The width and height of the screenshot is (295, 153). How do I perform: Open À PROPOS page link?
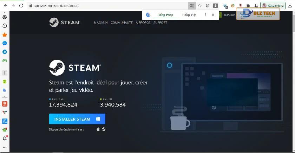pyautogui.click(x=143, y=23)
